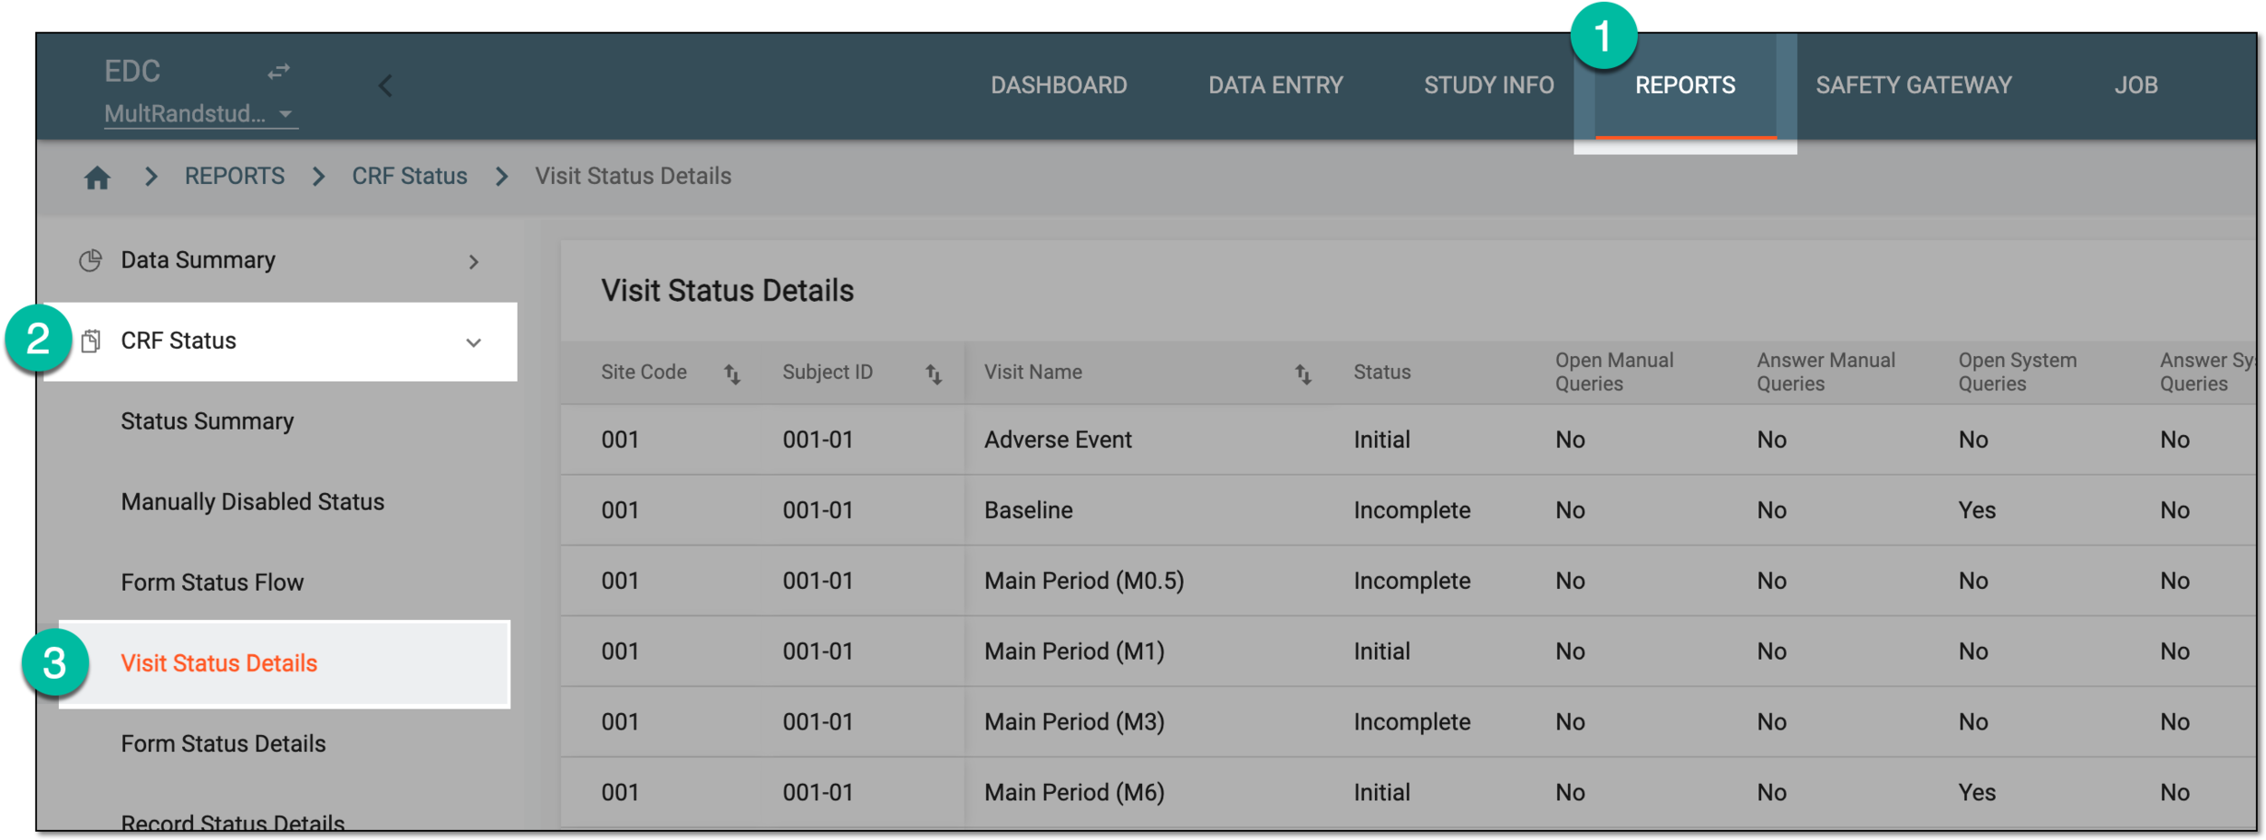Click the Open Manual Queries column header
This screenshot has height=840, width=2266.
[x=1614, y=372]
